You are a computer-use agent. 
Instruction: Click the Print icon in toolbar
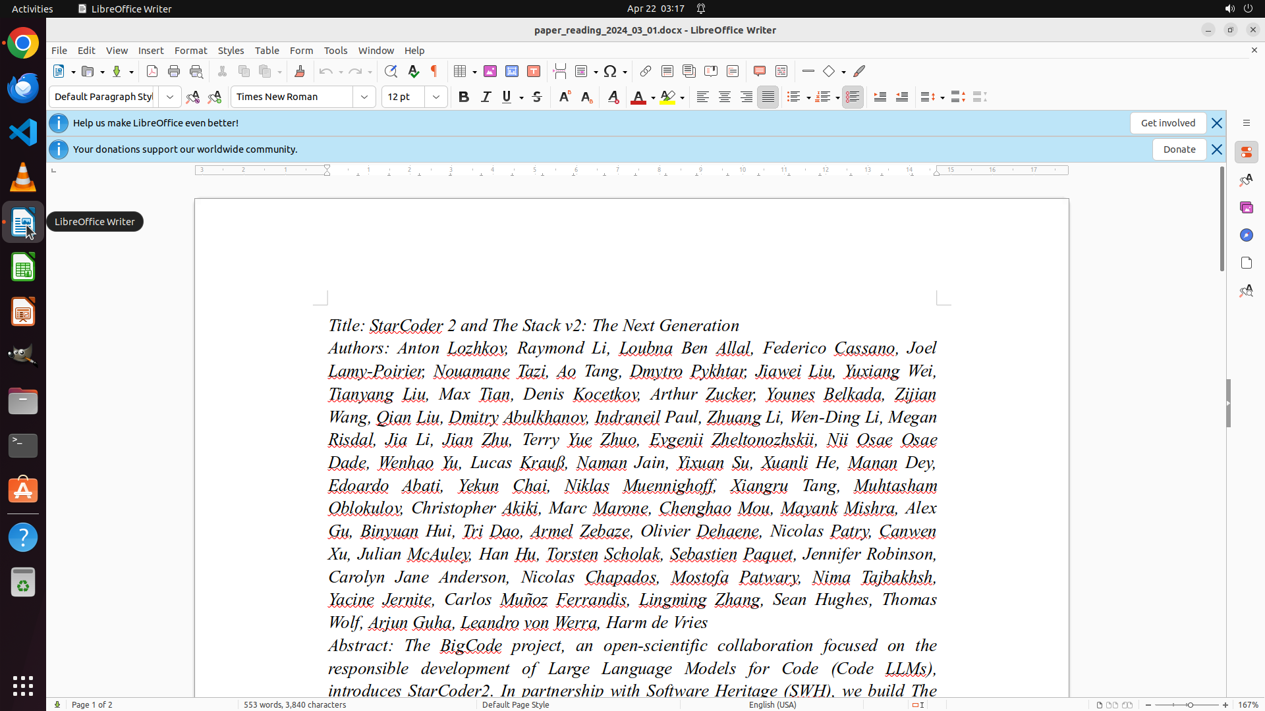174,71
